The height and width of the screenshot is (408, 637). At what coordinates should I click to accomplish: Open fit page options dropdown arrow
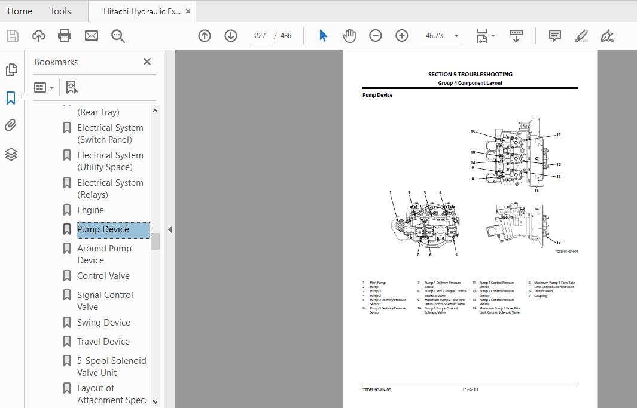click(493, 36)
